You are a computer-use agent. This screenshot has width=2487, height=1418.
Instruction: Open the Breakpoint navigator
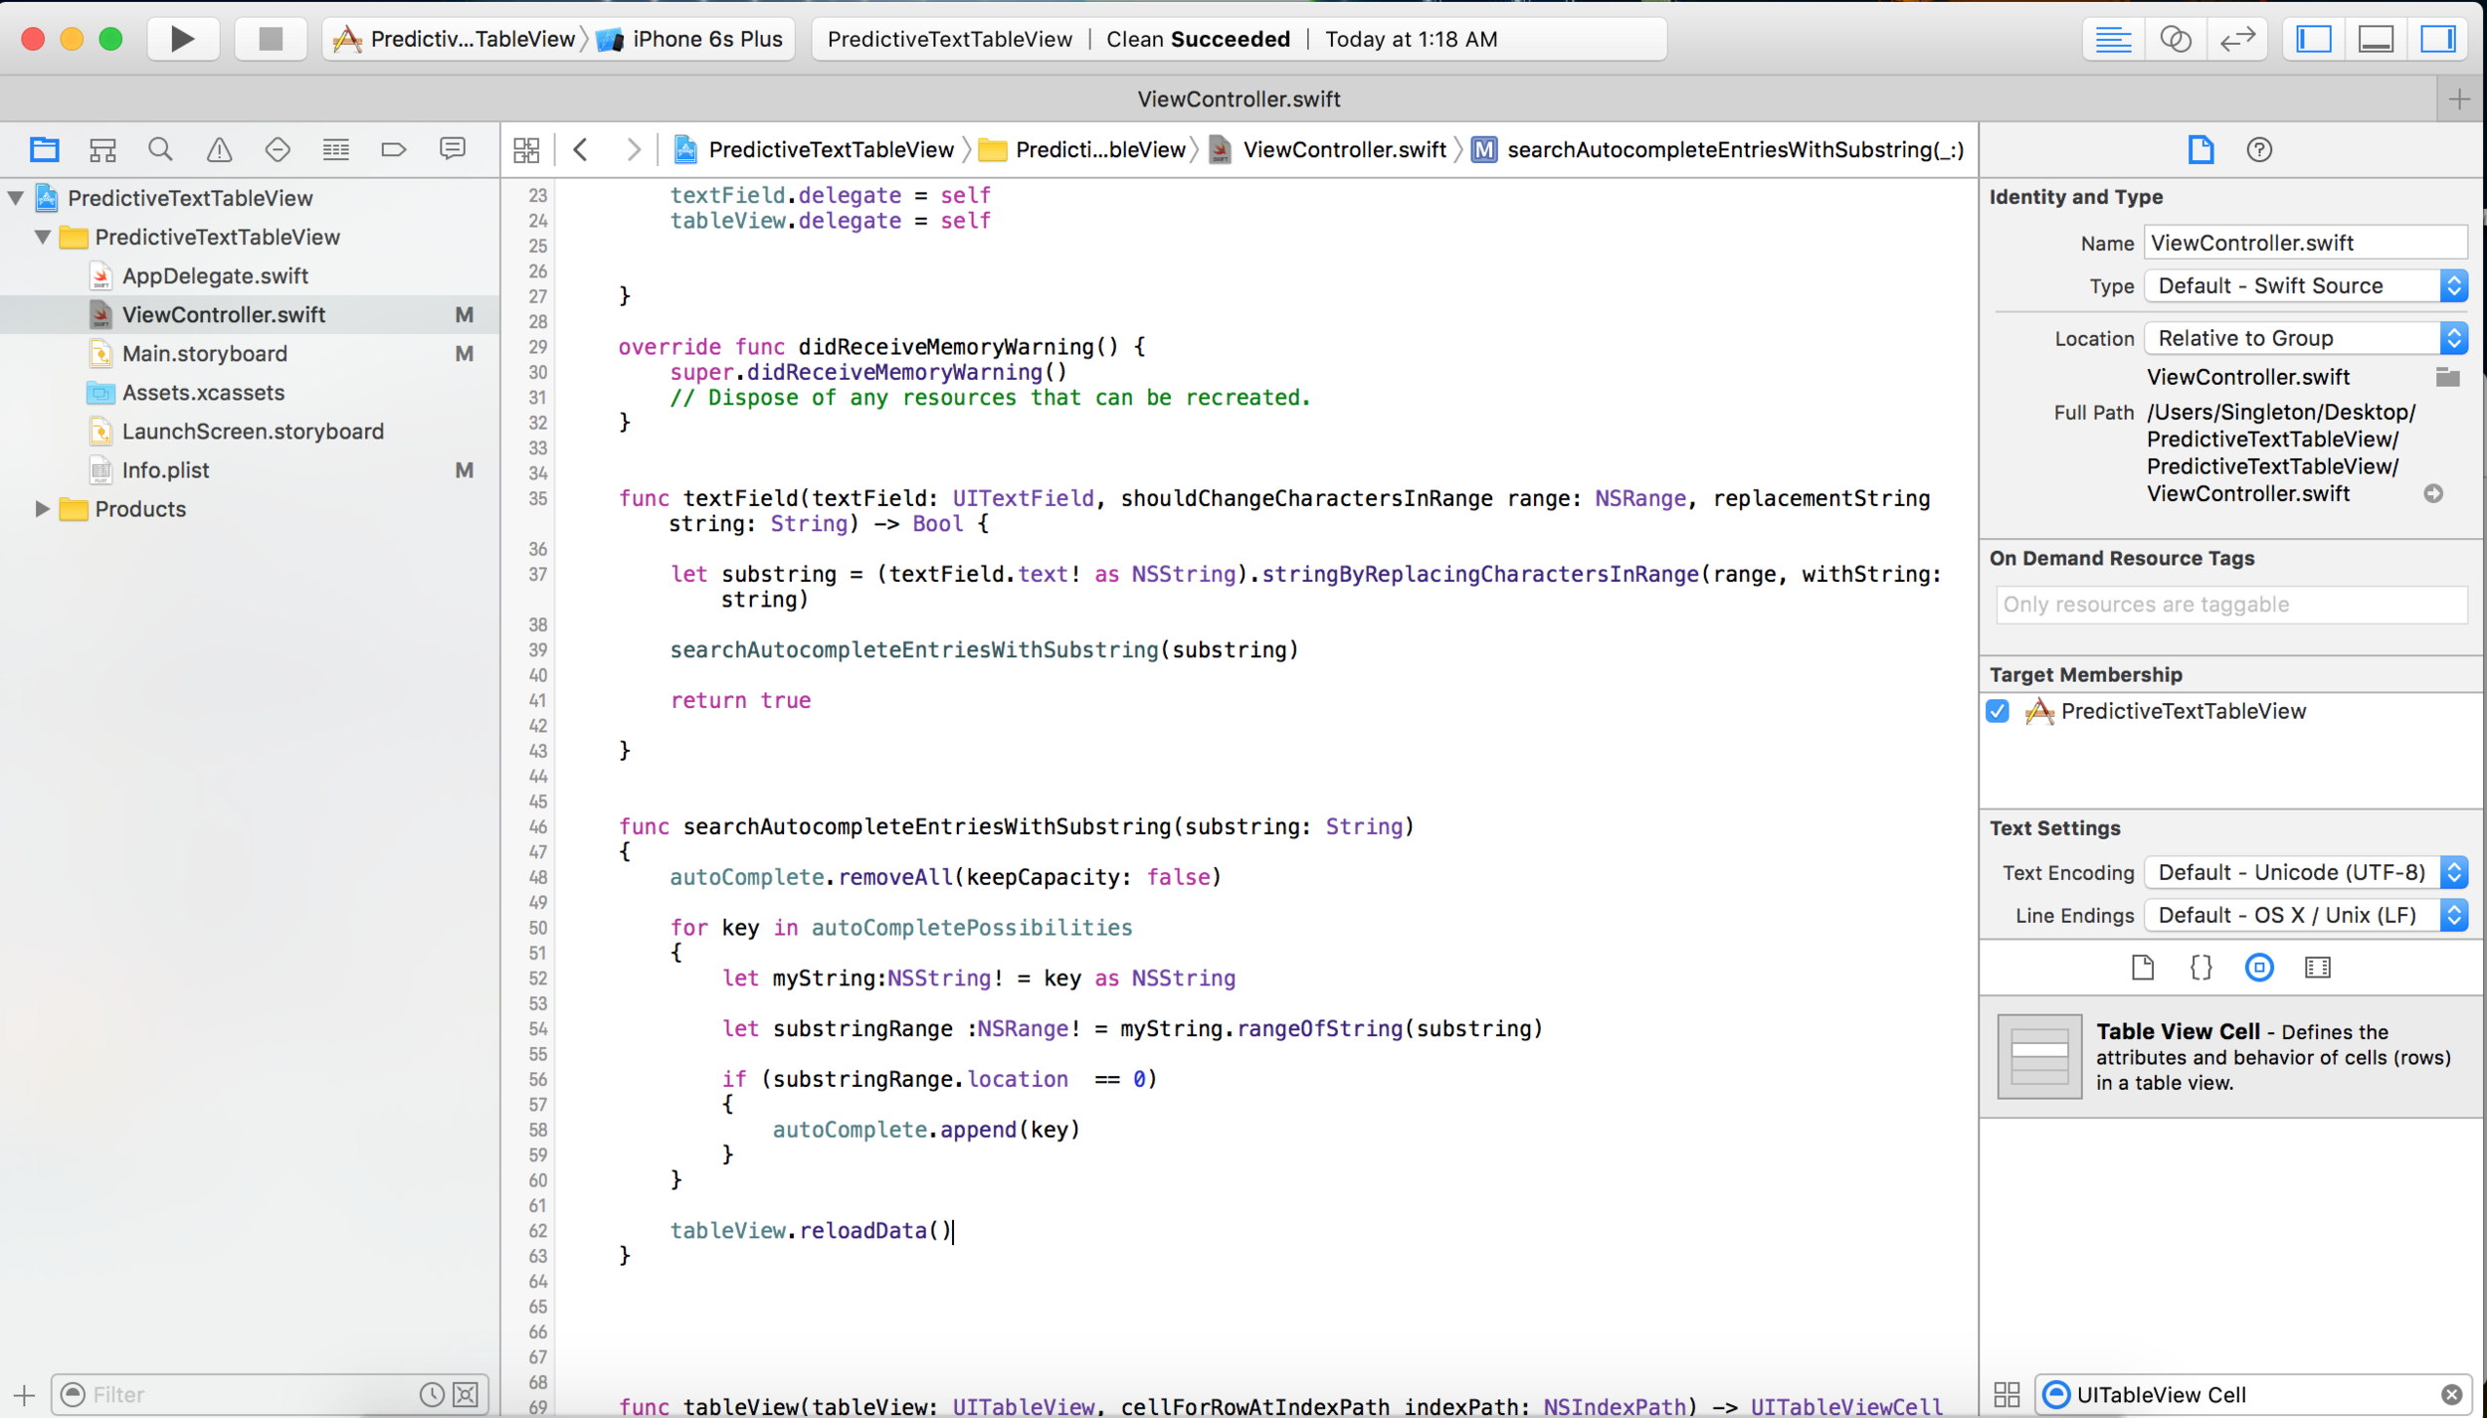pos(394,150)
